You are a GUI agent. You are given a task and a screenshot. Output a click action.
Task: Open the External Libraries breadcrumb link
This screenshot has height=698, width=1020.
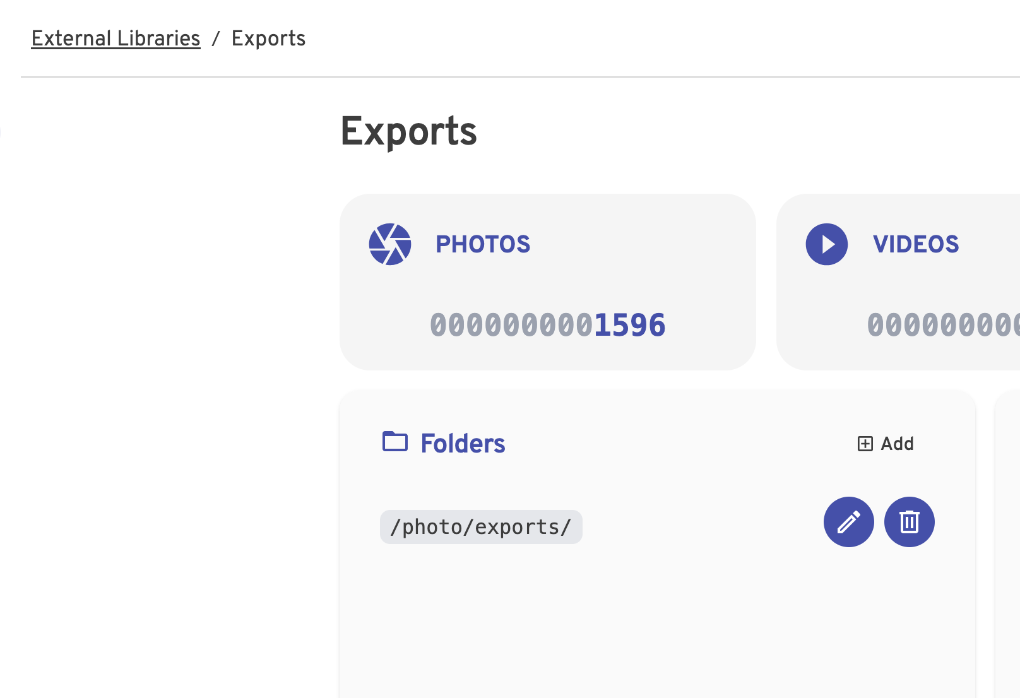116,38
